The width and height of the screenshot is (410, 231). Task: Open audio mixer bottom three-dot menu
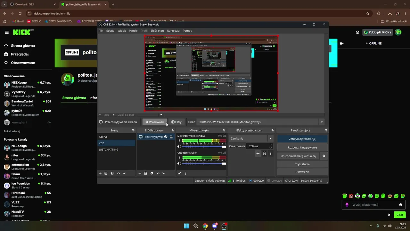click(x=186, y=173)
